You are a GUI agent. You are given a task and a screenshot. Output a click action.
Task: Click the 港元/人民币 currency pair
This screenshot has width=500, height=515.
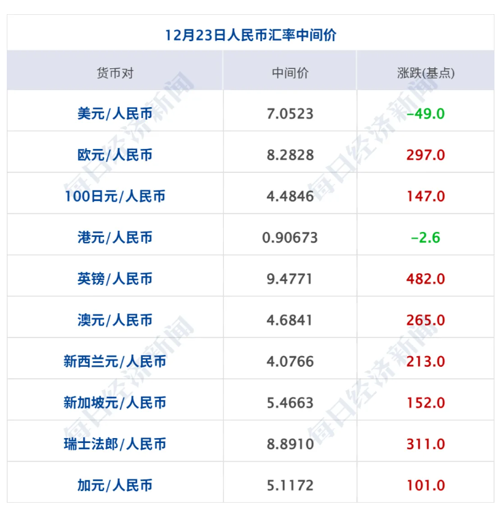114,237
